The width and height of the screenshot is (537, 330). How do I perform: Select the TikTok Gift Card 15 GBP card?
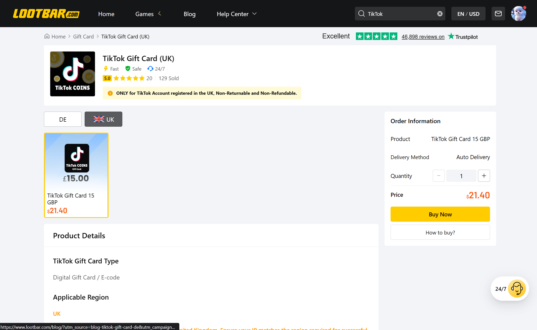76,175
